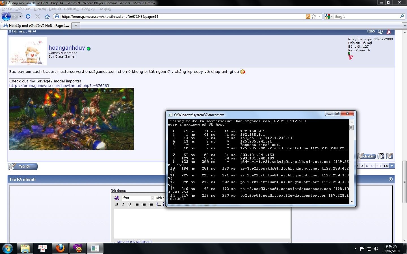Click the post number #265 link
Viewport: 407px width, 254px height.
point(371,31)
